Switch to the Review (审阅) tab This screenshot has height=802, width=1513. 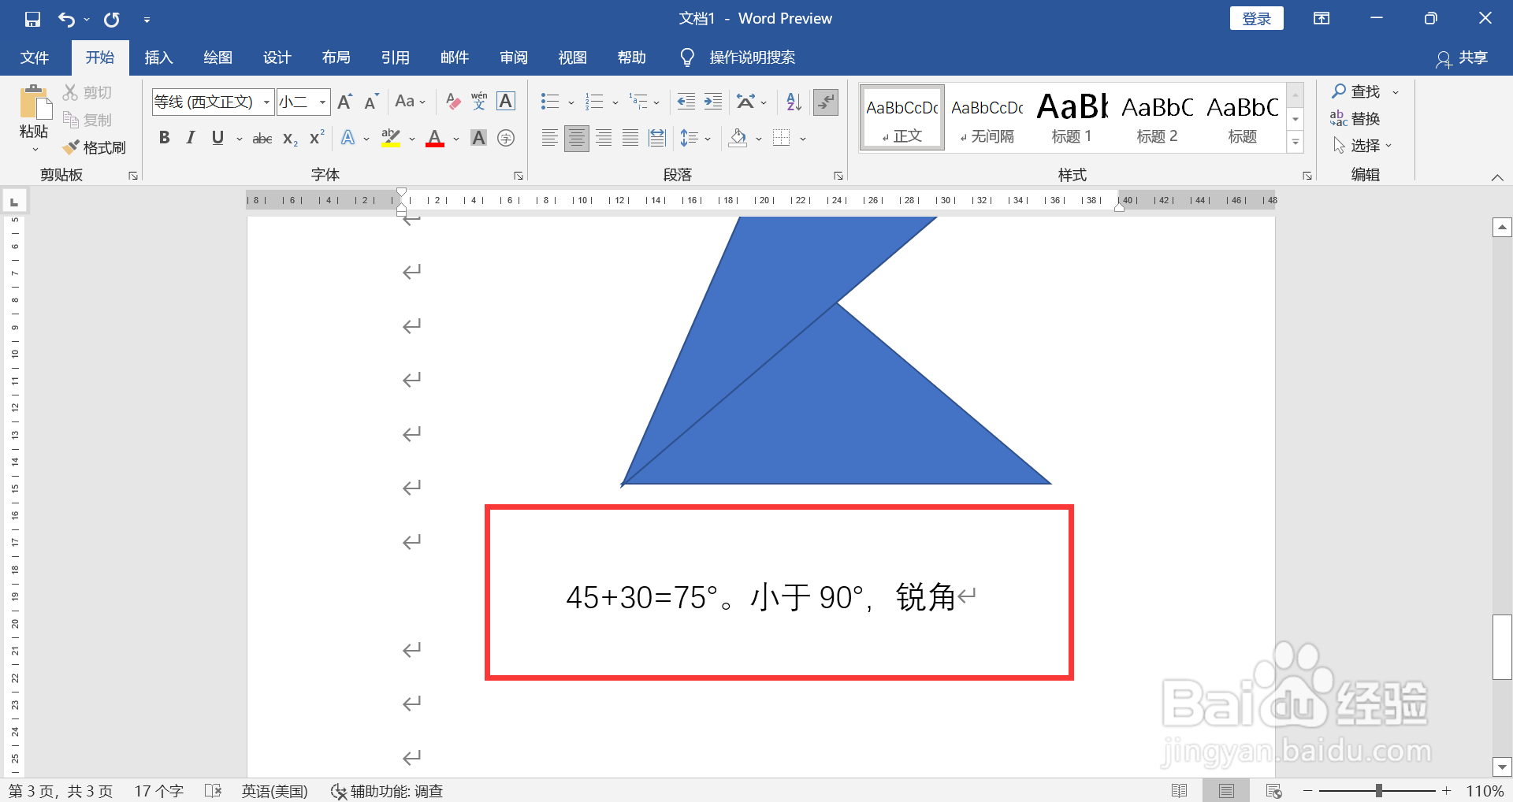pos(513,58)
